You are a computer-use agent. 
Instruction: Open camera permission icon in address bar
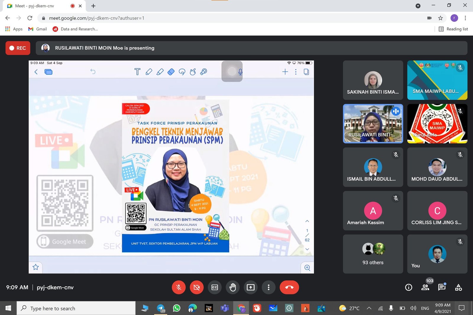(430, 18)
